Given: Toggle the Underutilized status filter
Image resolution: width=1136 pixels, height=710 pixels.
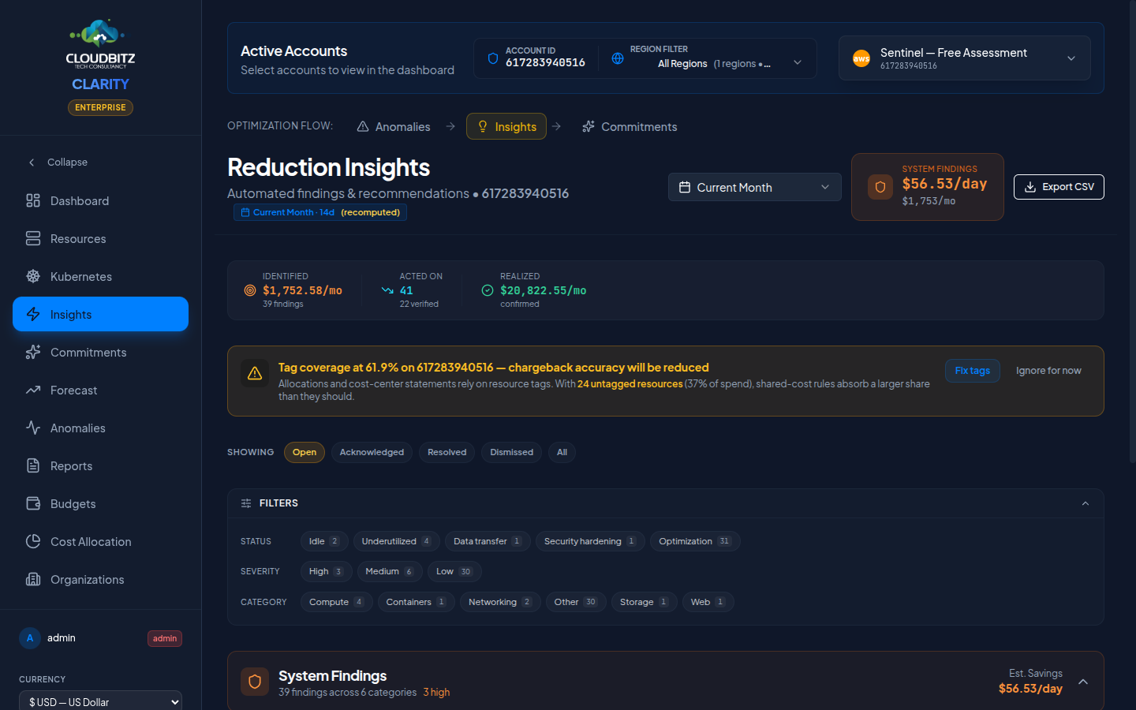Looking at the screenshot, I should pos(397,541).
